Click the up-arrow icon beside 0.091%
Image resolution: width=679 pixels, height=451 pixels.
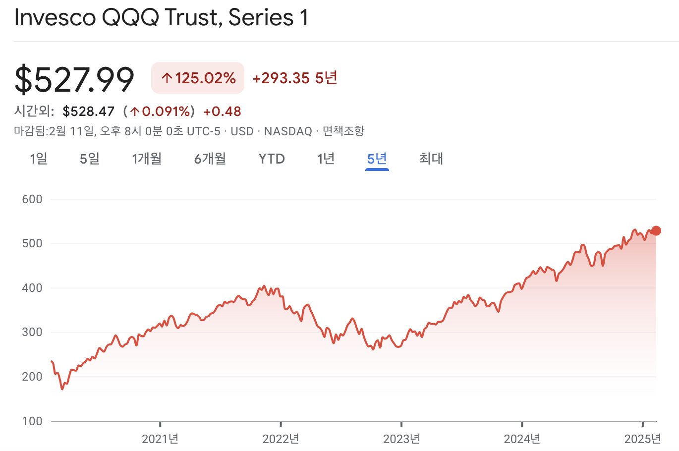point(136,112)
